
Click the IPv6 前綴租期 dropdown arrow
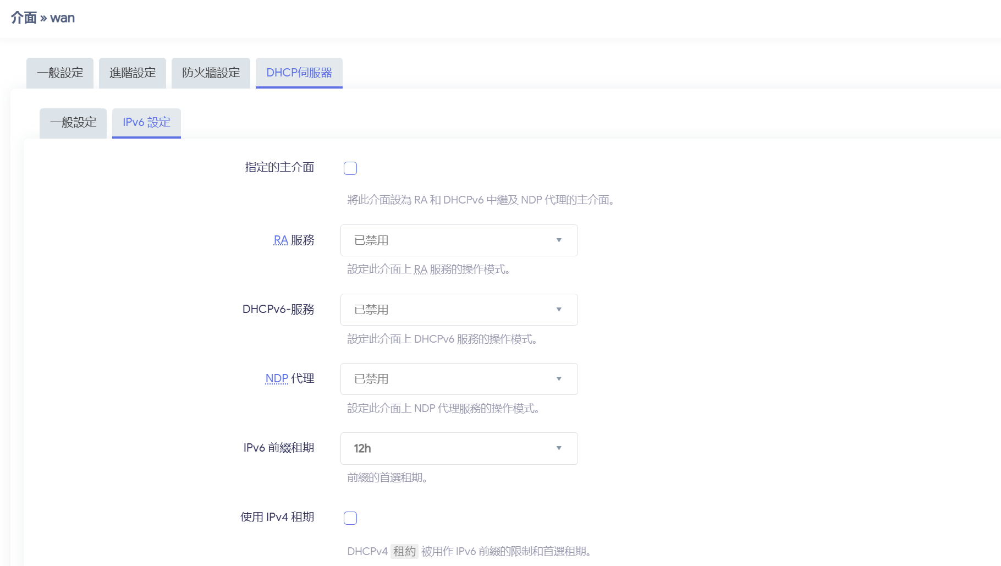pyautogui.click(x=559, y=448)
